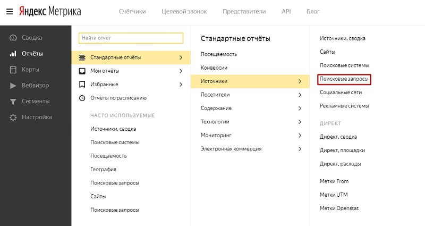Expand the Стандартные отчёты submenu arrow

click(181, 57)
